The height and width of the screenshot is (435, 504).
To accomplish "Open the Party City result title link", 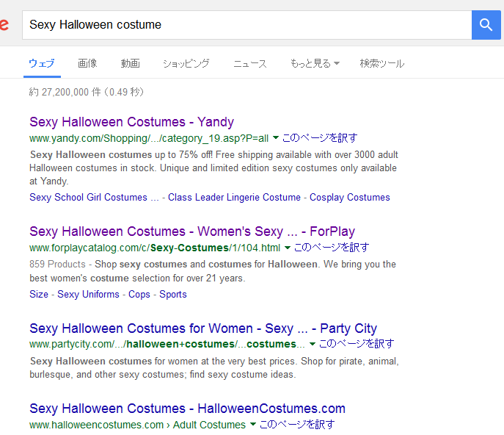I will 203,328.
